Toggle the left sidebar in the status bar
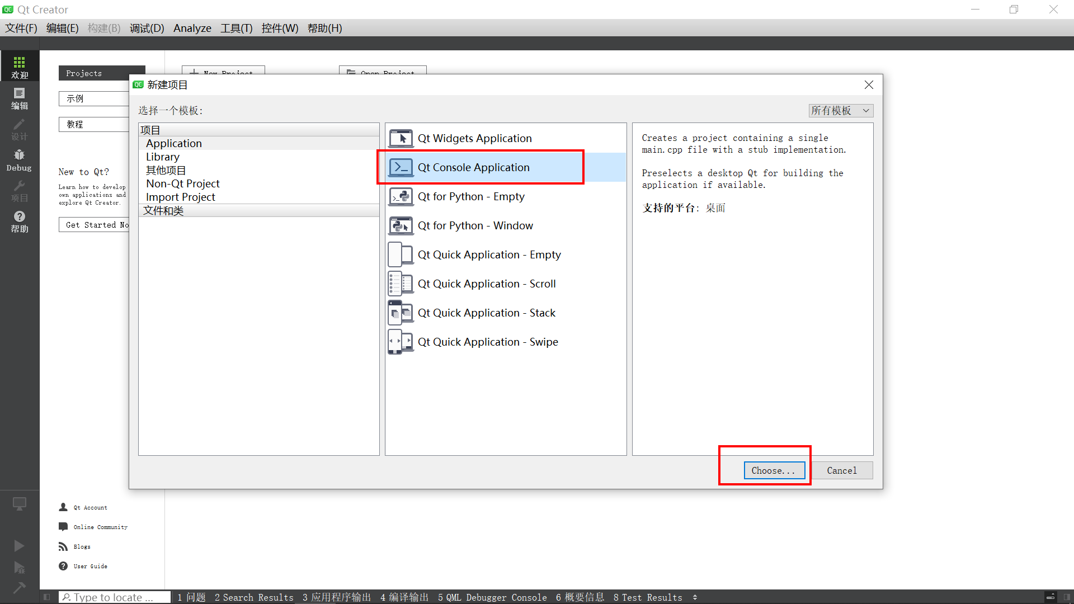 [x=47, y=597]
